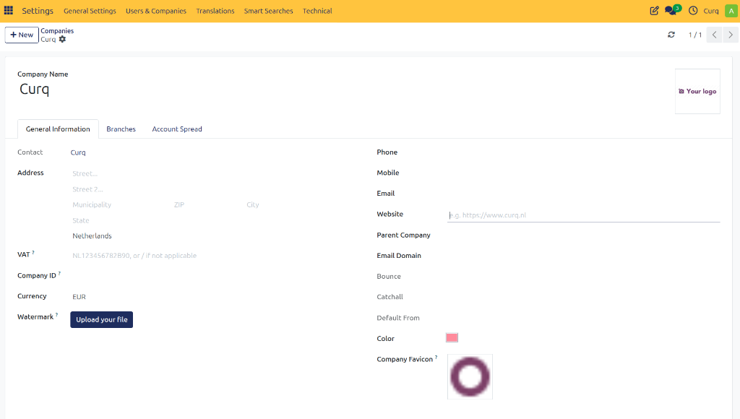Open the Curq company switcher in the top bar
The width and height of the screenshot is (740, 419).
[x=711, y=11]
